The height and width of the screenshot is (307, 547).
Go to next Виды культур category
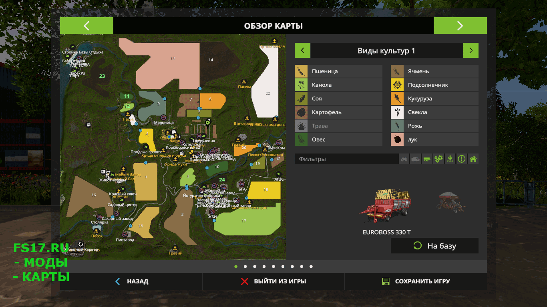(x=471, y=51)
